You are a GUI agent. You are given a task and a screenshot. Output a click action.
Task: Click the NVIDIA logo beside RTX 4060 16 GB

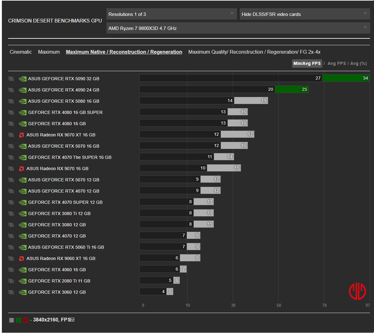[23, 270]
